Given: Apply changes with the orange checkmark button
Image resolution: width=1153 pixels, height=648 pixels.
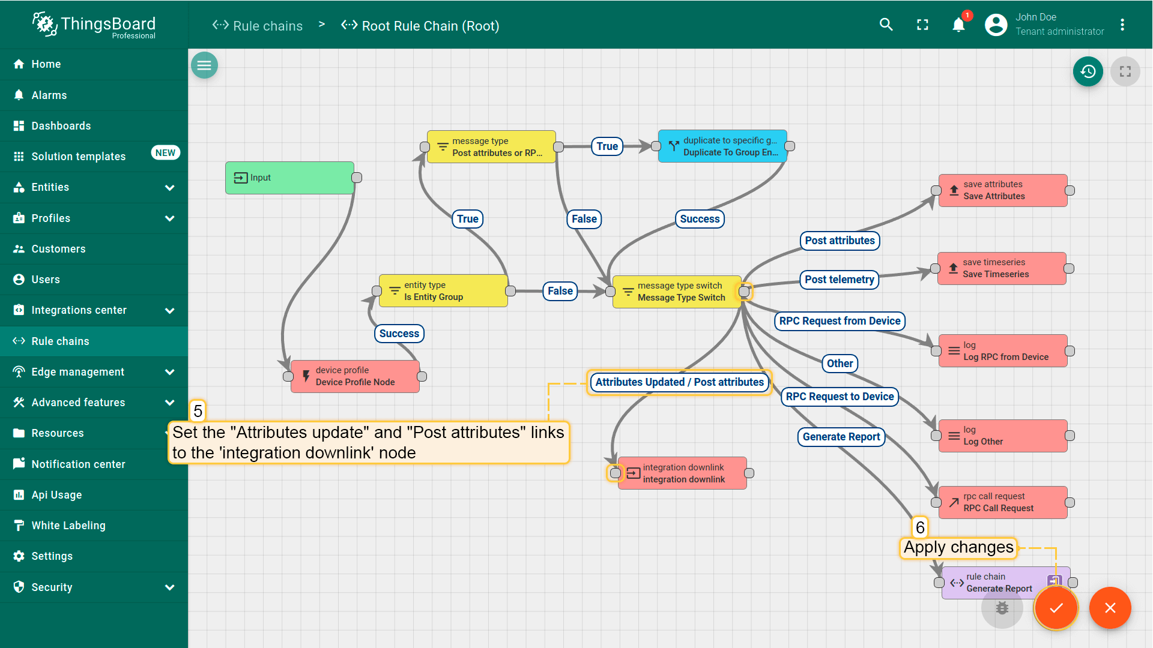Looking at the screenshot, I should click(x=1056, y=608).
